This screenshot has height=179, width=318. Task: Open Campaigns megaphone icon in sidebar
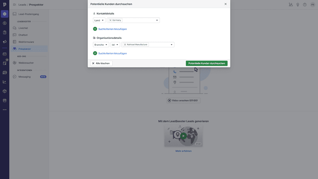(4, 42)
